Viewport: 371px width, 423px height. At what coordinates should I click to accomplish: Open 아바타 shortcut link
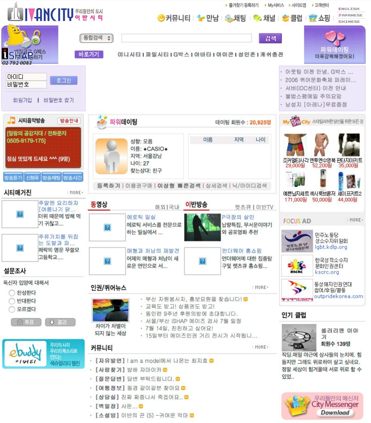pyautogui.click(x=202, y=54)
